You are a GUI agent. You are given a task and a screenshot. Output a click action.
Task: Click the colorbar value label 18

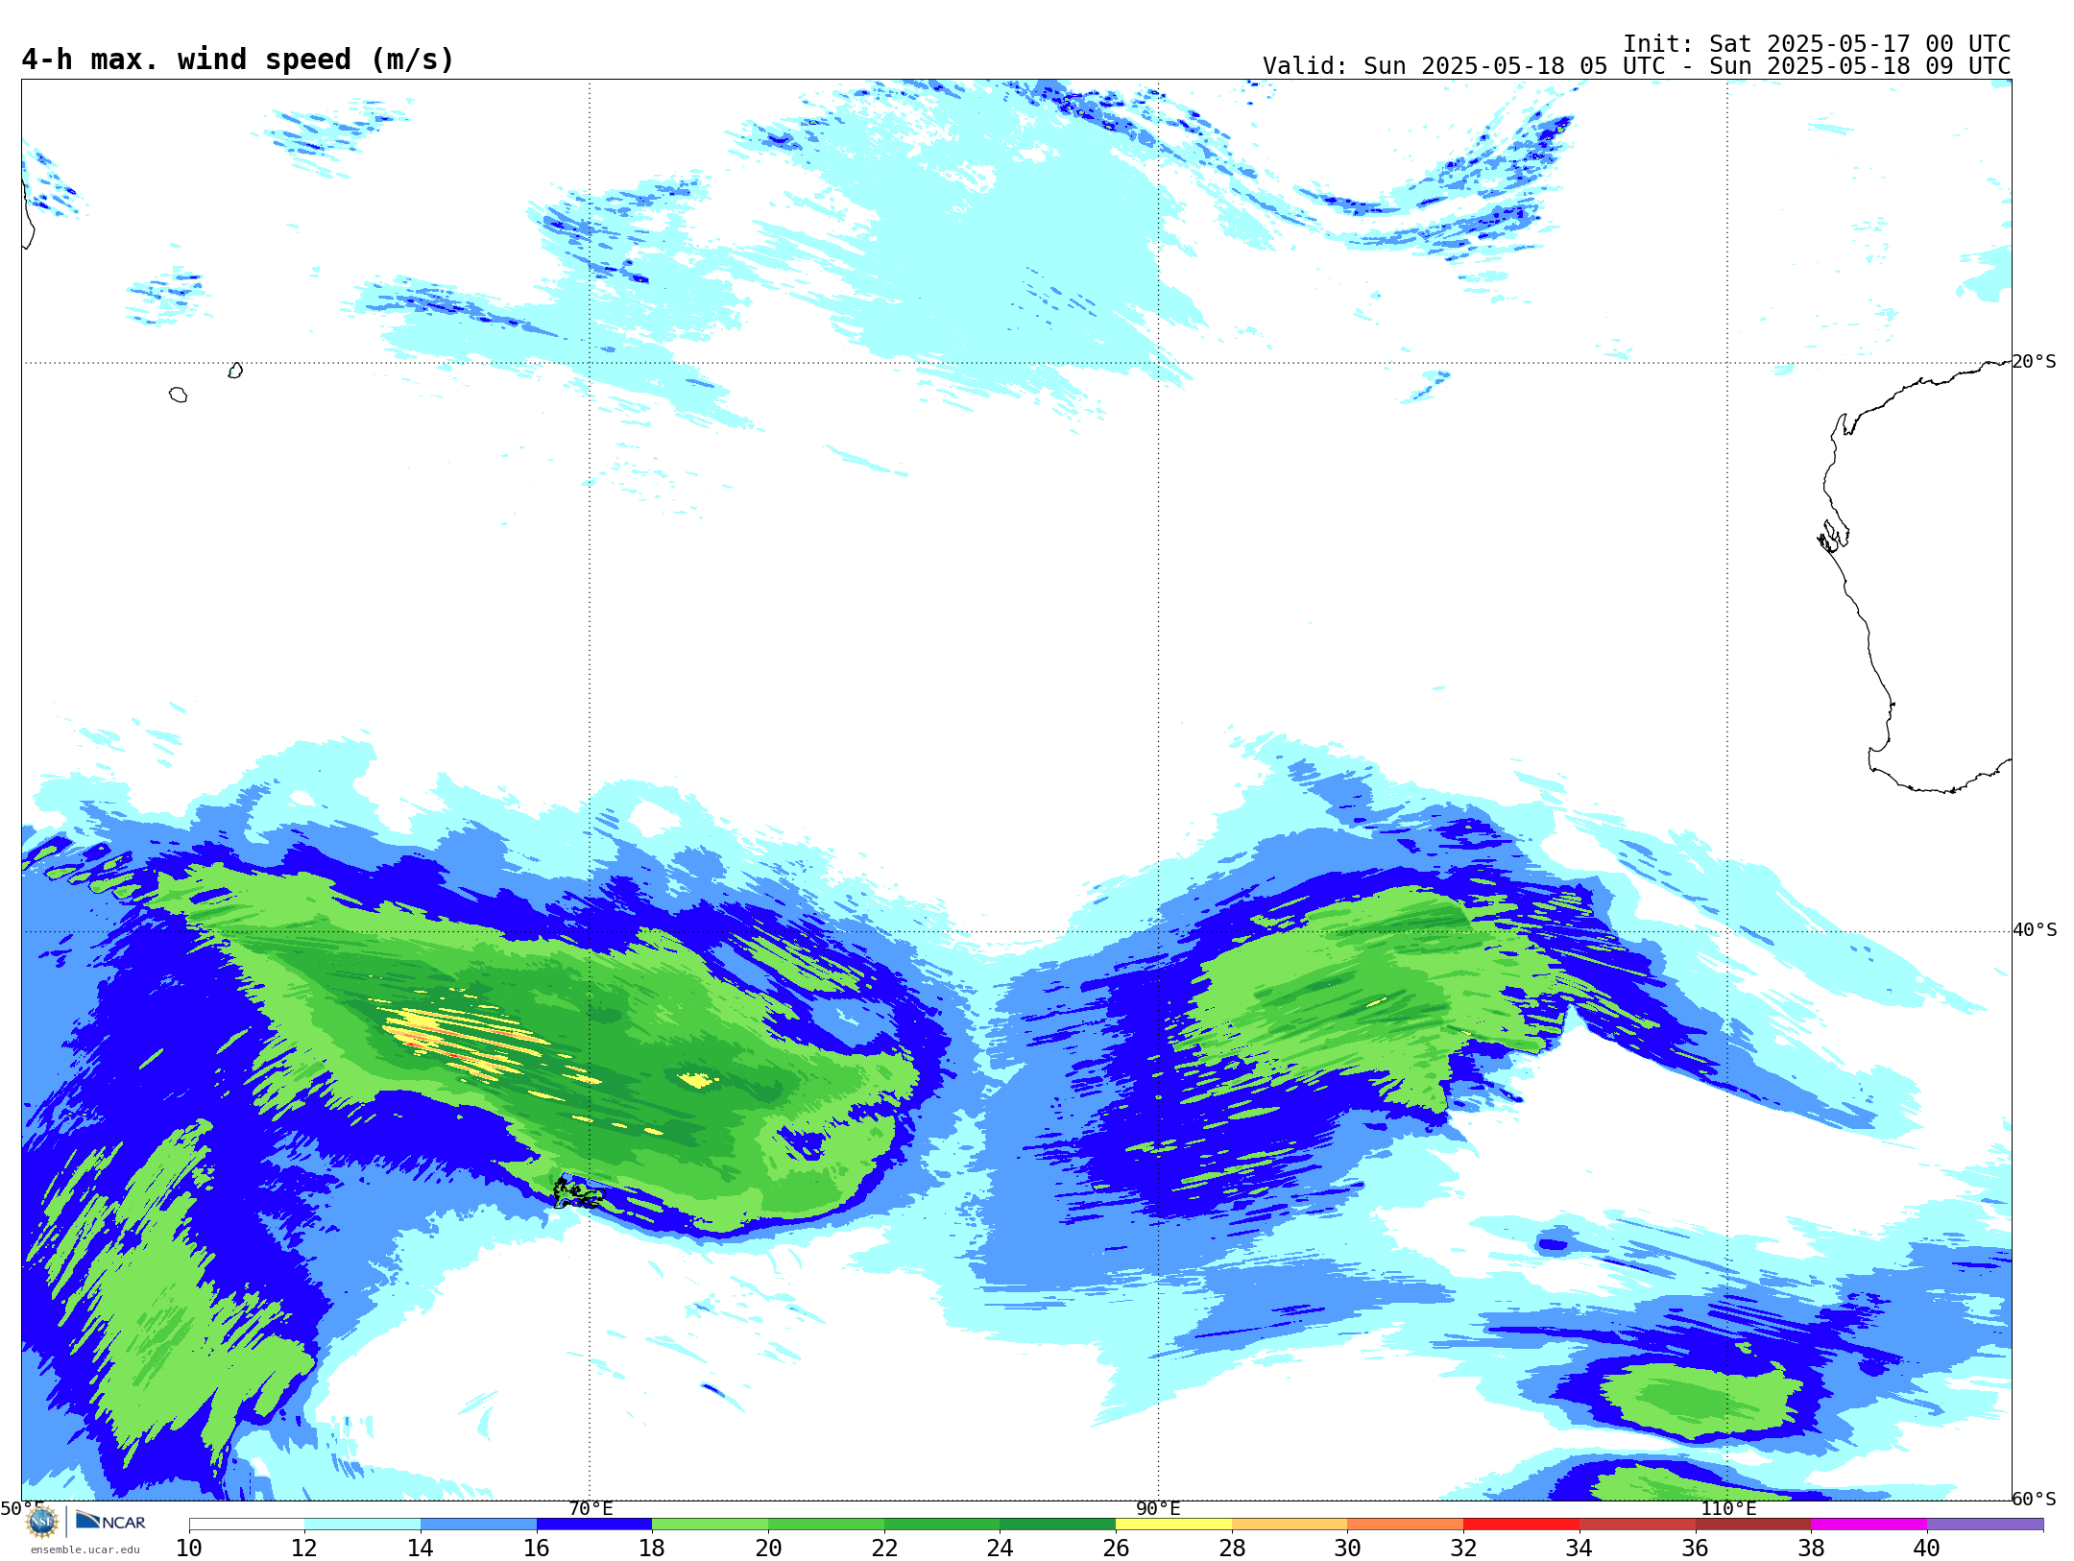[652, 1548]
